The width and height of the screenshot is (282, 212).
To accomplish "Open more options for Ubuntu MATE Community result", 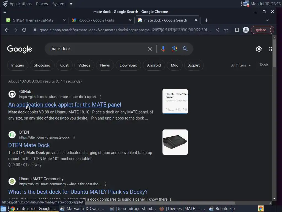I will click(x=106, y=184).
